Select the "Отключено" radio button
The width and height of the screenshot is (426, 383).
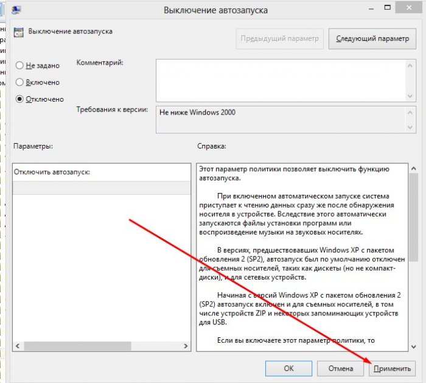(21, 99)
